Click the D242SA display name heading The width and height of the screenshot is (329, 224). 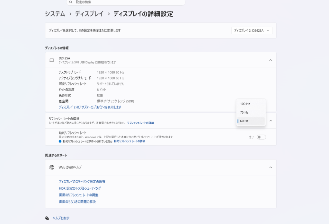coord(64,58)
